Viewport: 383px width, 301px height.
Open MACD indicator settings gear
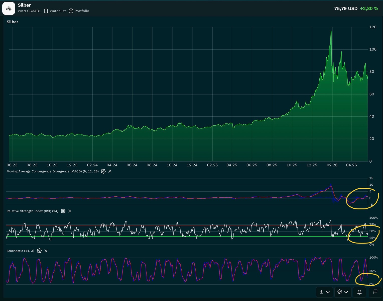103,171
